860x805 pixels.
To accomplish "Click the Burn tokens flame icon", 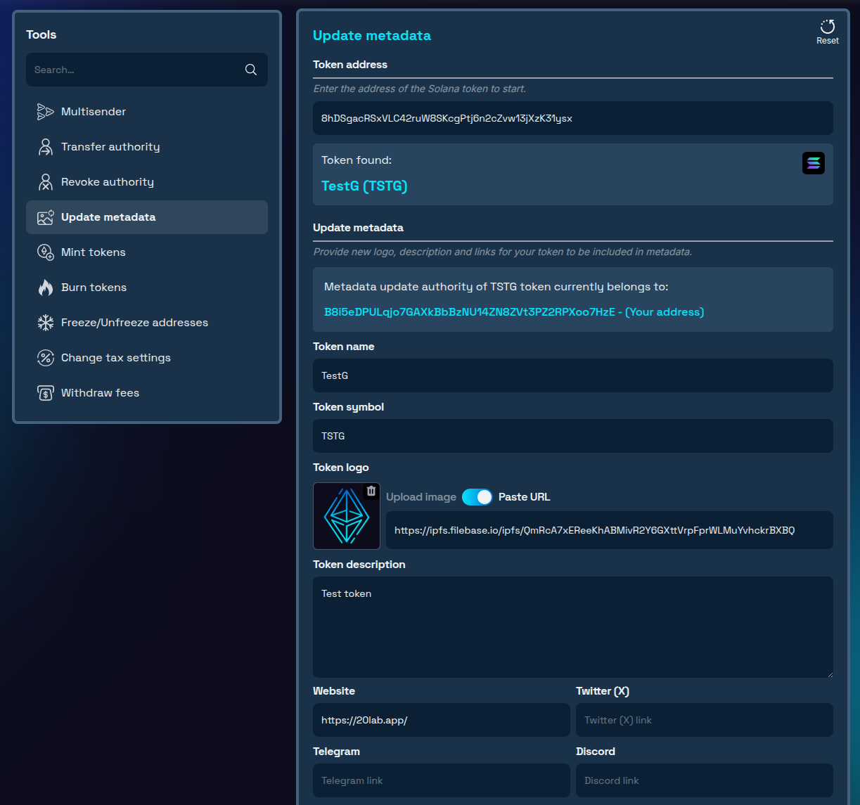I will (x=46, y=288).
